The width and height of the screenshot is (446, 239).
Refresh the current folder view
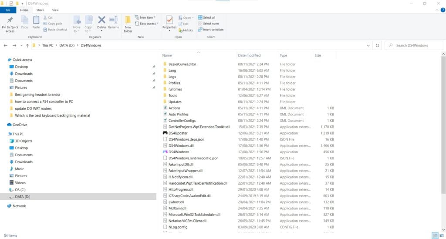pyautogui.click(x=377, y=45)
